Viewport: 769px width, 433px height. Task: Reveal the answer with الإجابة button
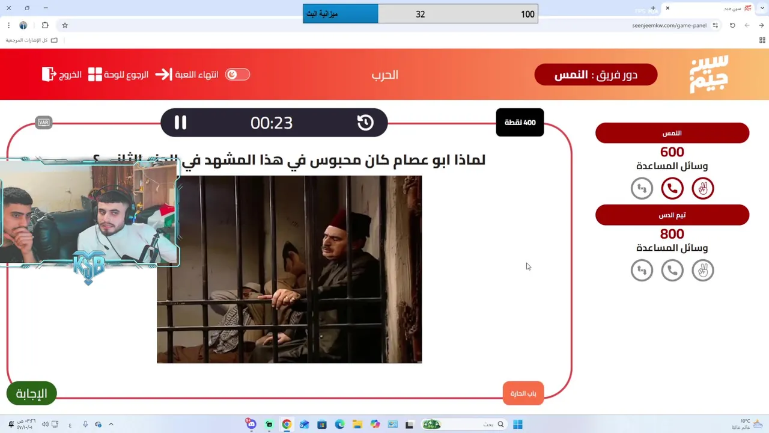pos(31,393)
